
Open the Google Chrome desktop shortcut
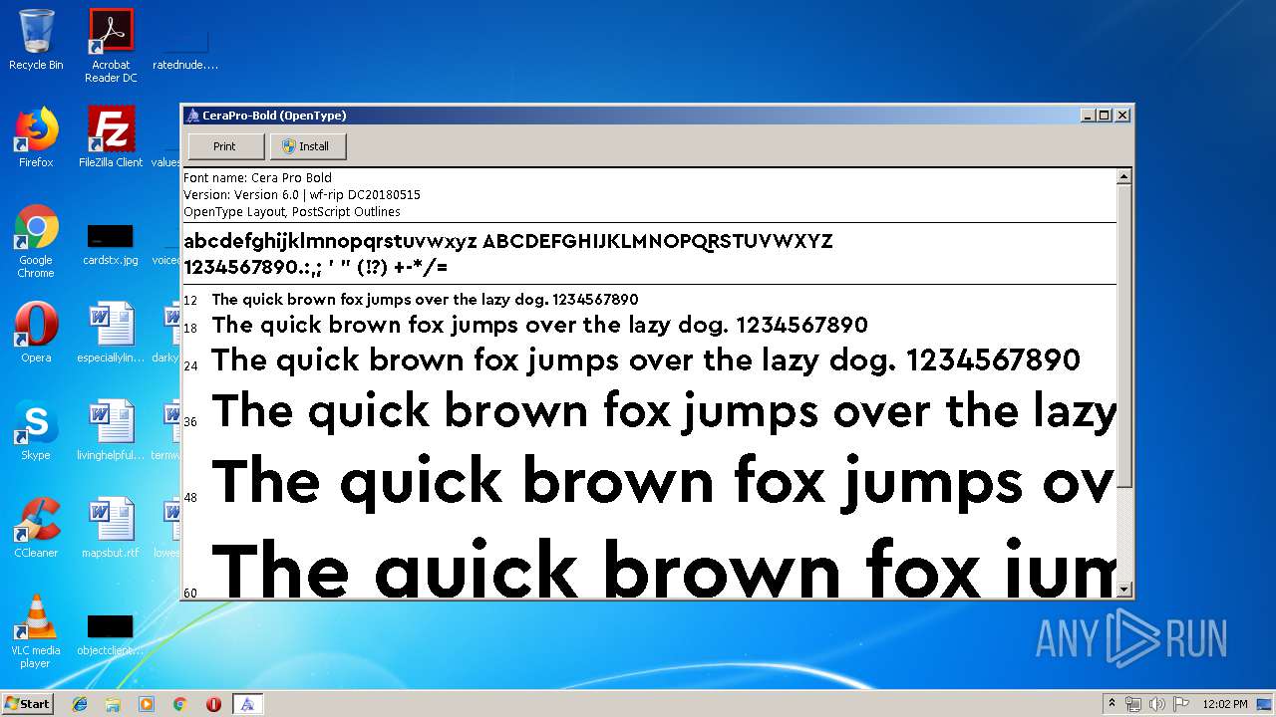point(36,241)
